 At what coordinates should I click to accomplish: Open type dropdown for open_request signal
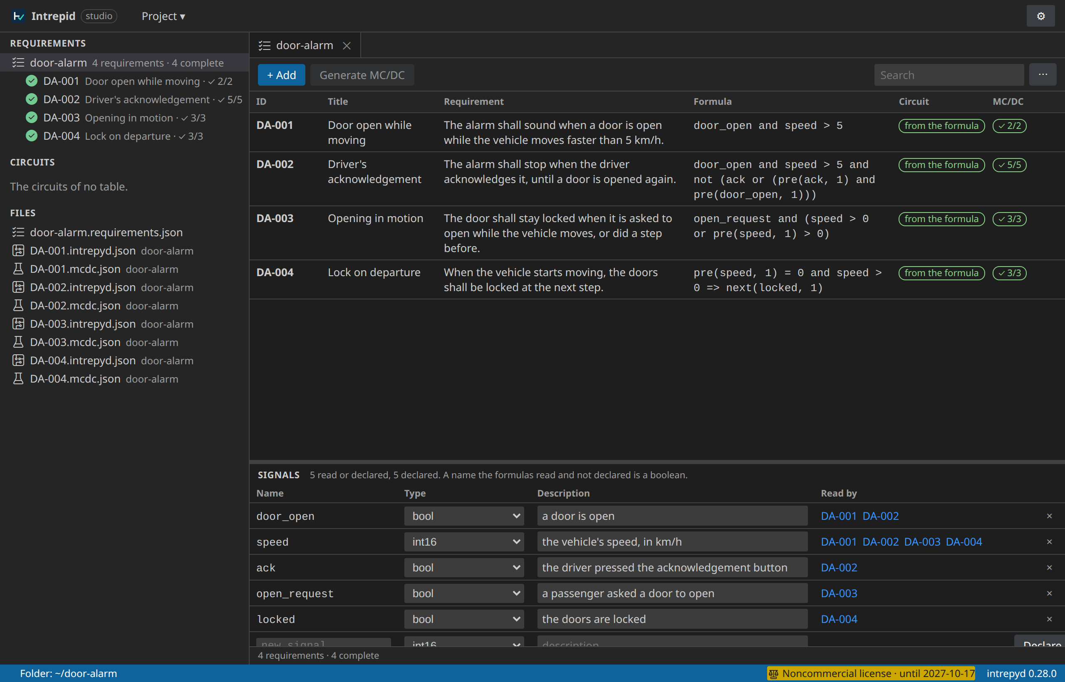[x=464, y=593]
